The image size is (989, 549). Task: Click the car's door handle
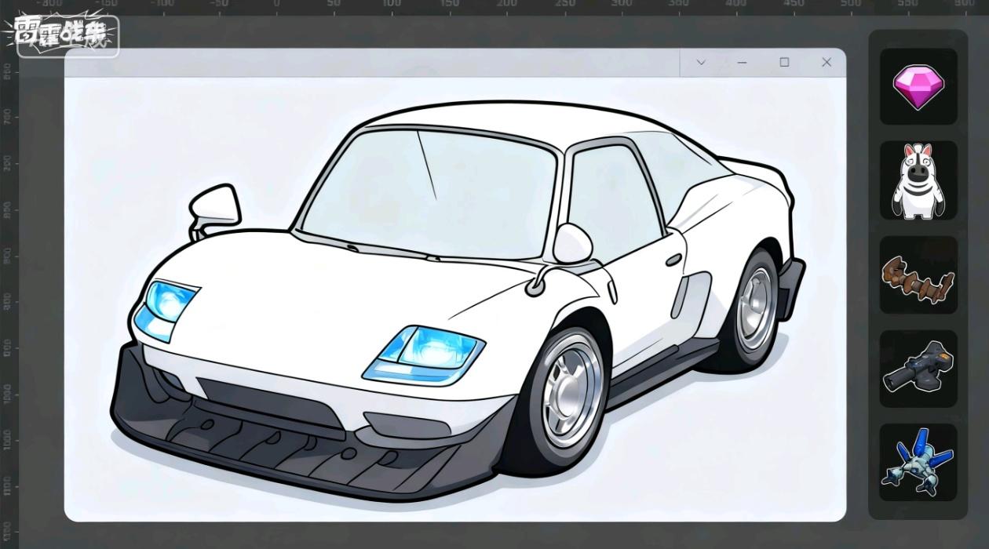[x=673, y=260]
